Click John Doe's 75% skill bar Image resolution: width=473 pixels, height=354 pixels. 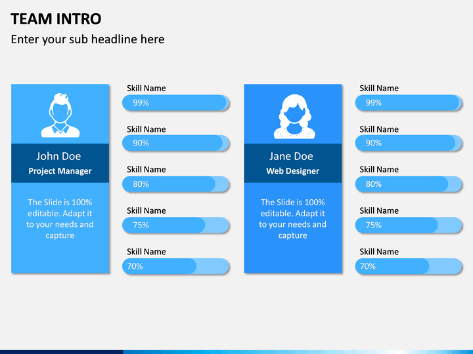[175, 225]
